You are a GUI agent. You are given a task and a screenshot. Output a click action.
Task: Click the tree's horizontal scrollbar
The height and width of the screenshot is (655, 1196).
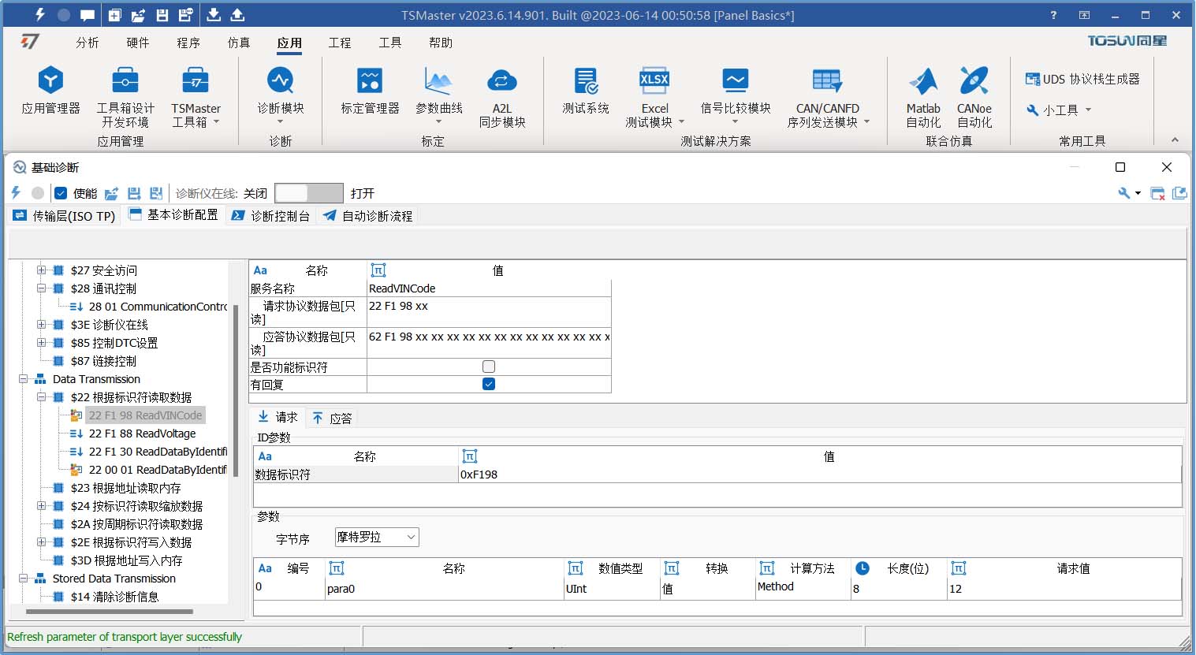tap(109, 611)
